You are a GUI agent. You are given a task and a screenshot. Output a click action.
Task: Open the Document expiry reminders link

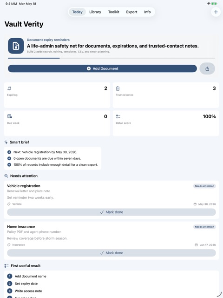pyautogui.click(x=48, y=40)
